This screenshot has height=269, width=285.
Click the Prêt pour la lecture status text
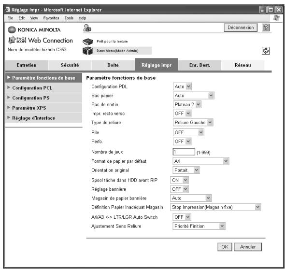coord(112,42)
